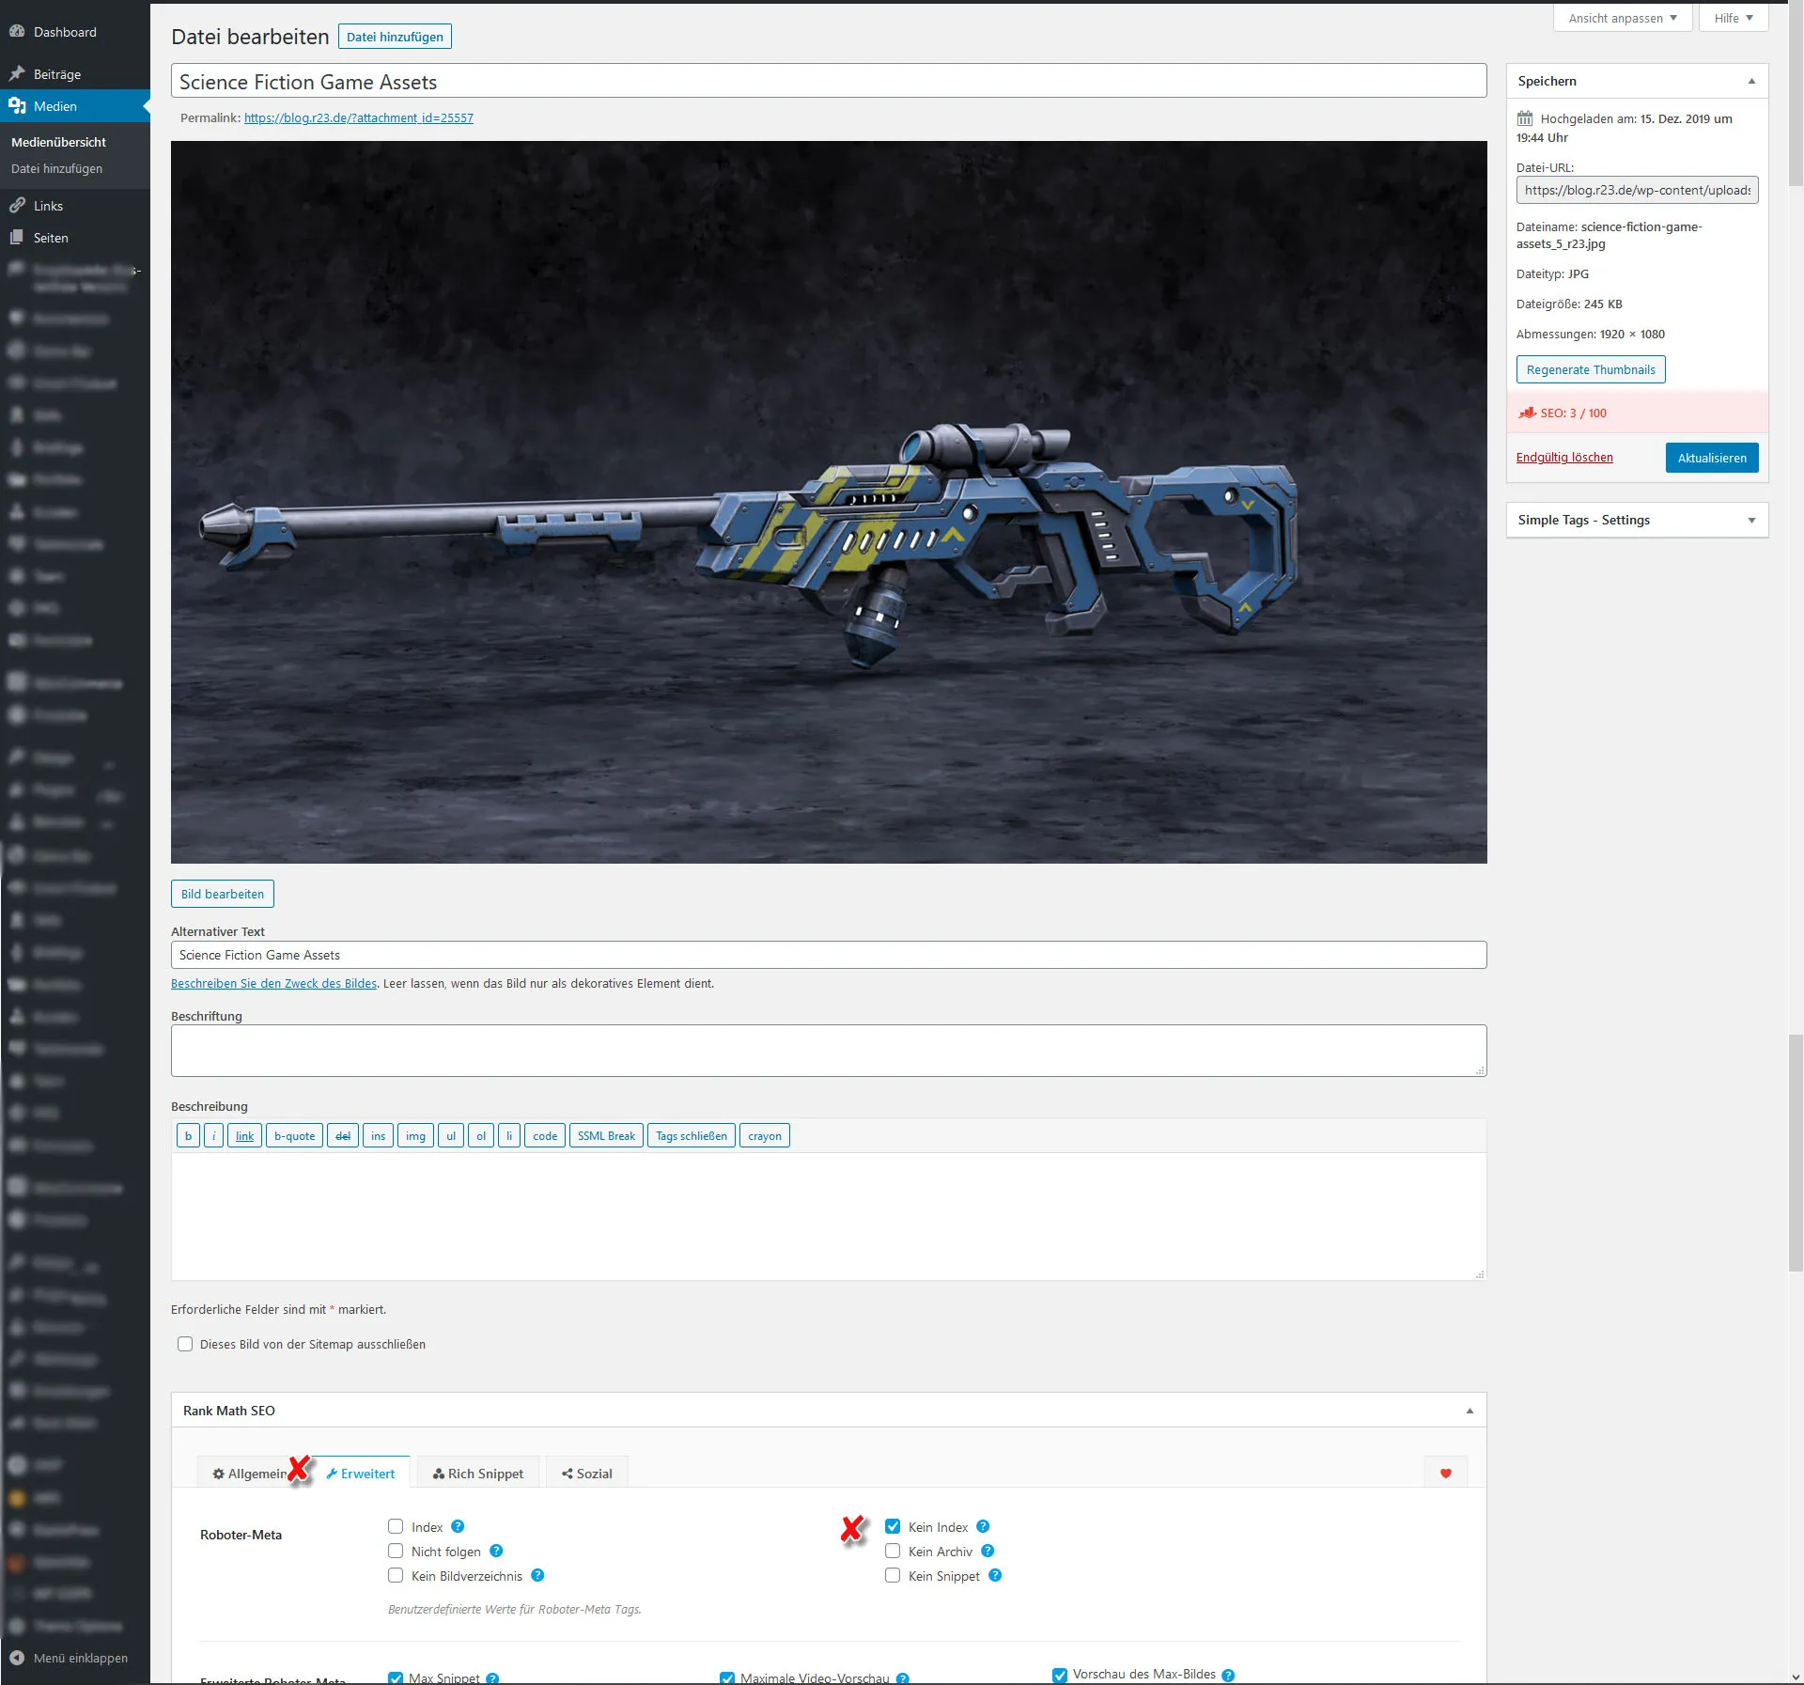Open Datei hinzufügen submenu item in sidebar
Viewport: 1804px width, 1685px height.
[x=56, y=168]
